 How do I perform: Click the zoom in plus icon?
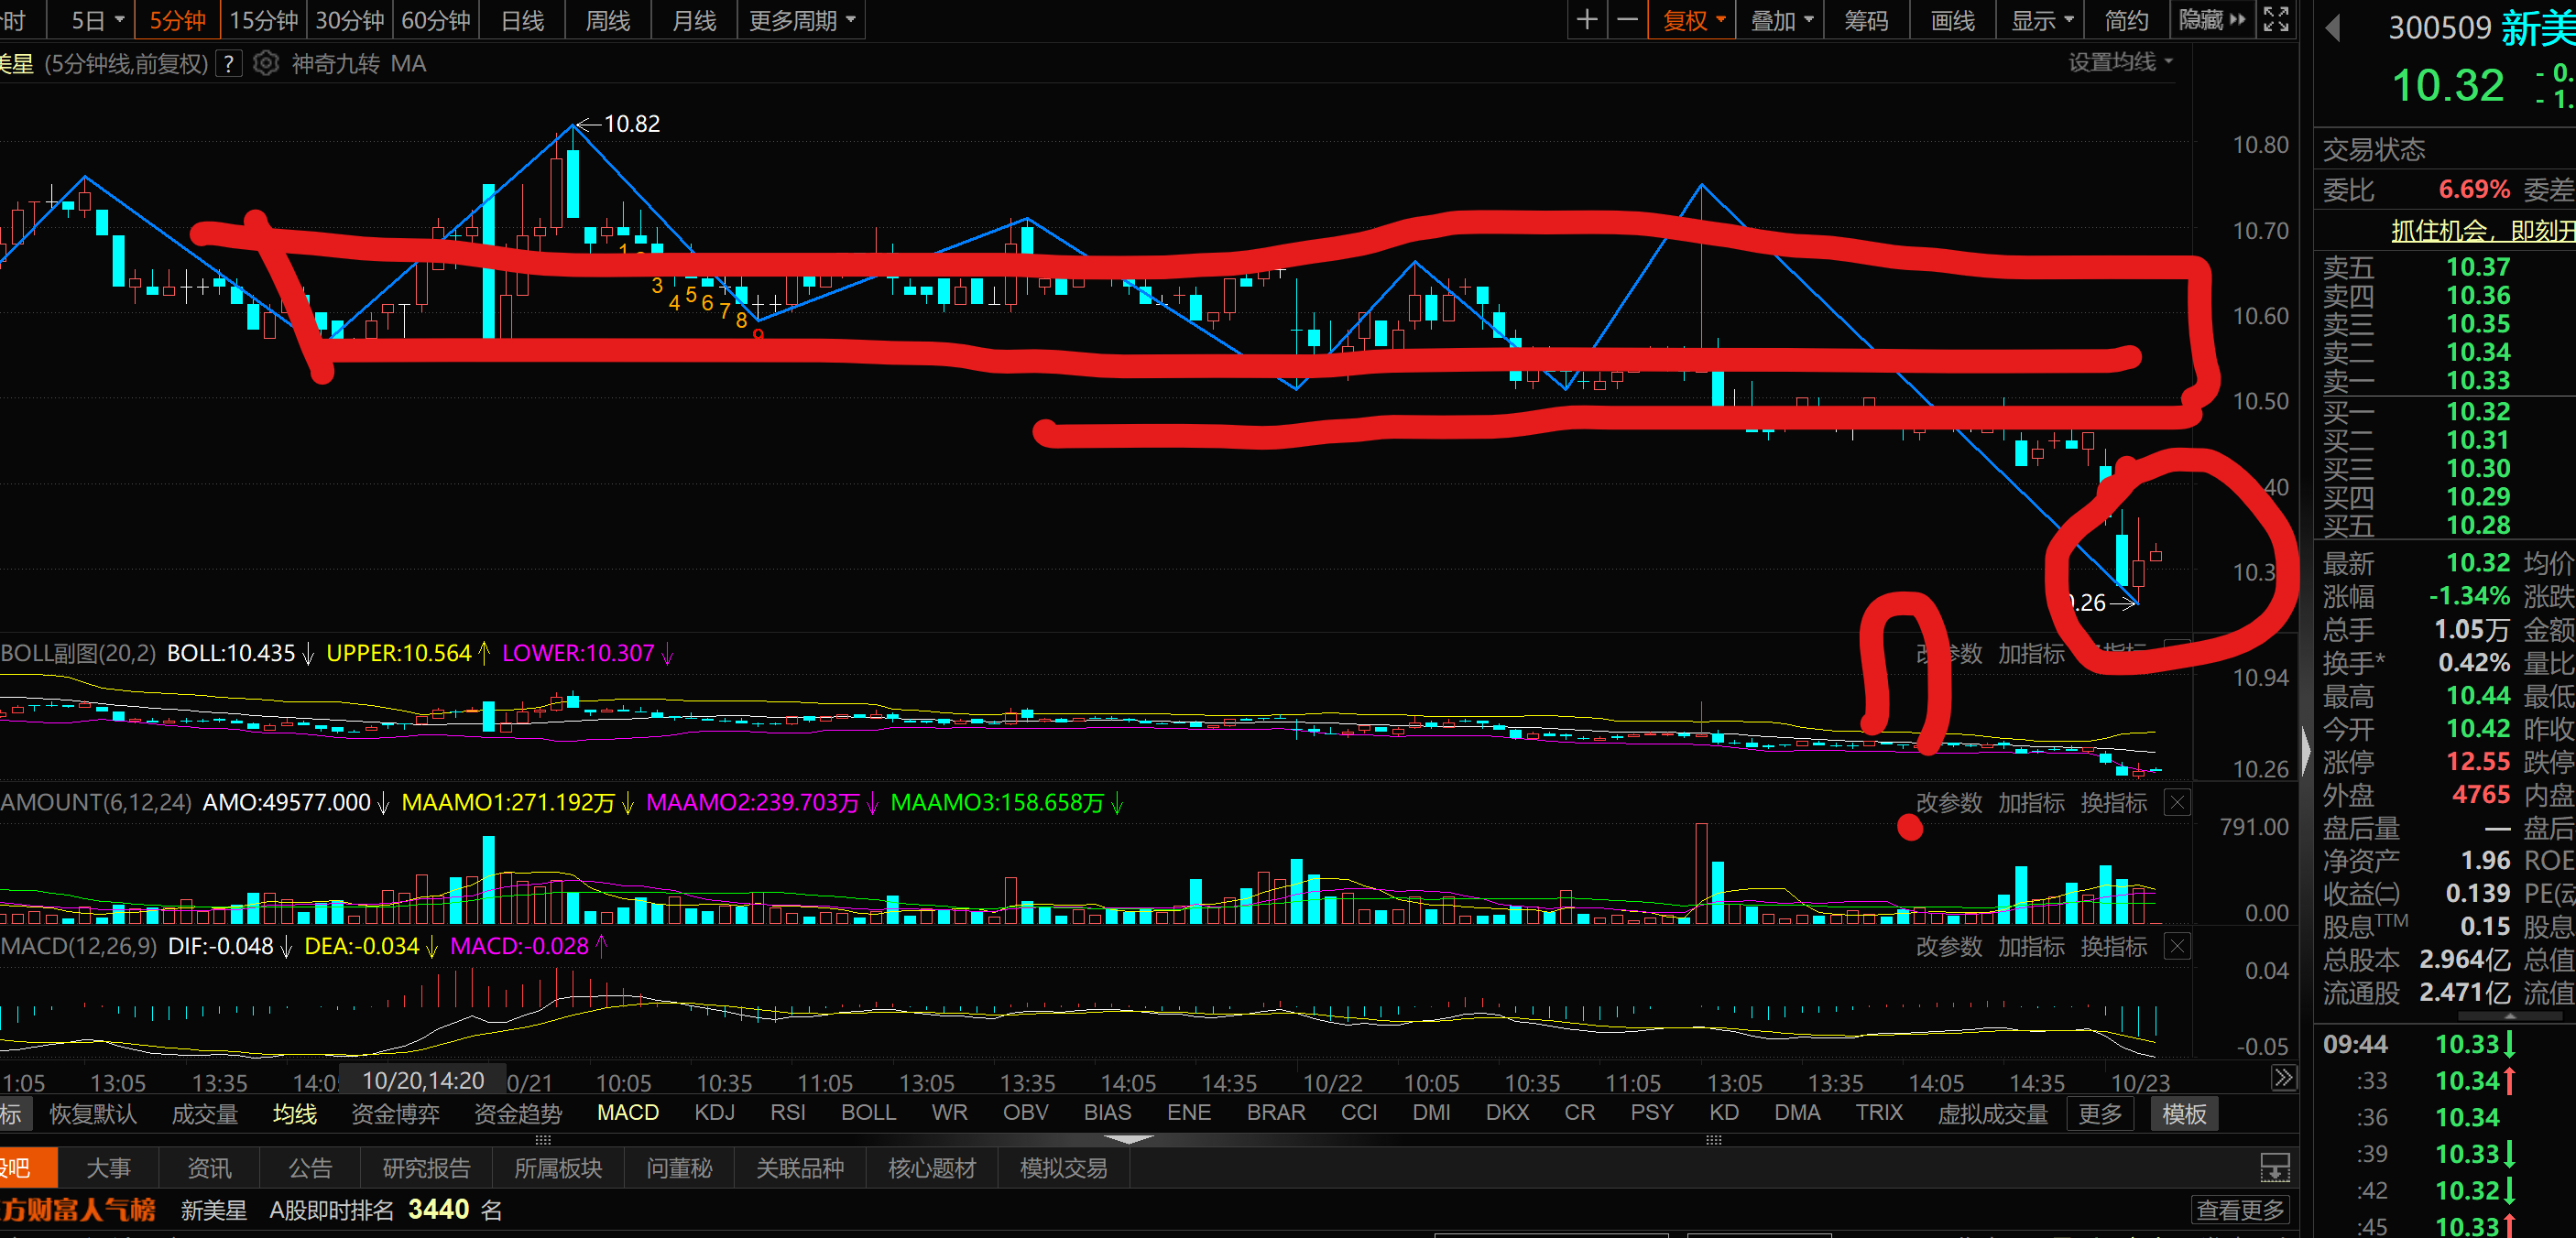point(1586,20)
